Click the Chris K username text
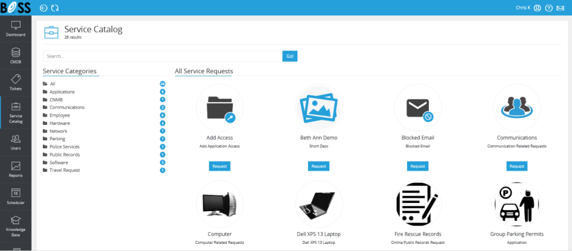This screenshot has height=251, width=572. [x=523, y=8]
